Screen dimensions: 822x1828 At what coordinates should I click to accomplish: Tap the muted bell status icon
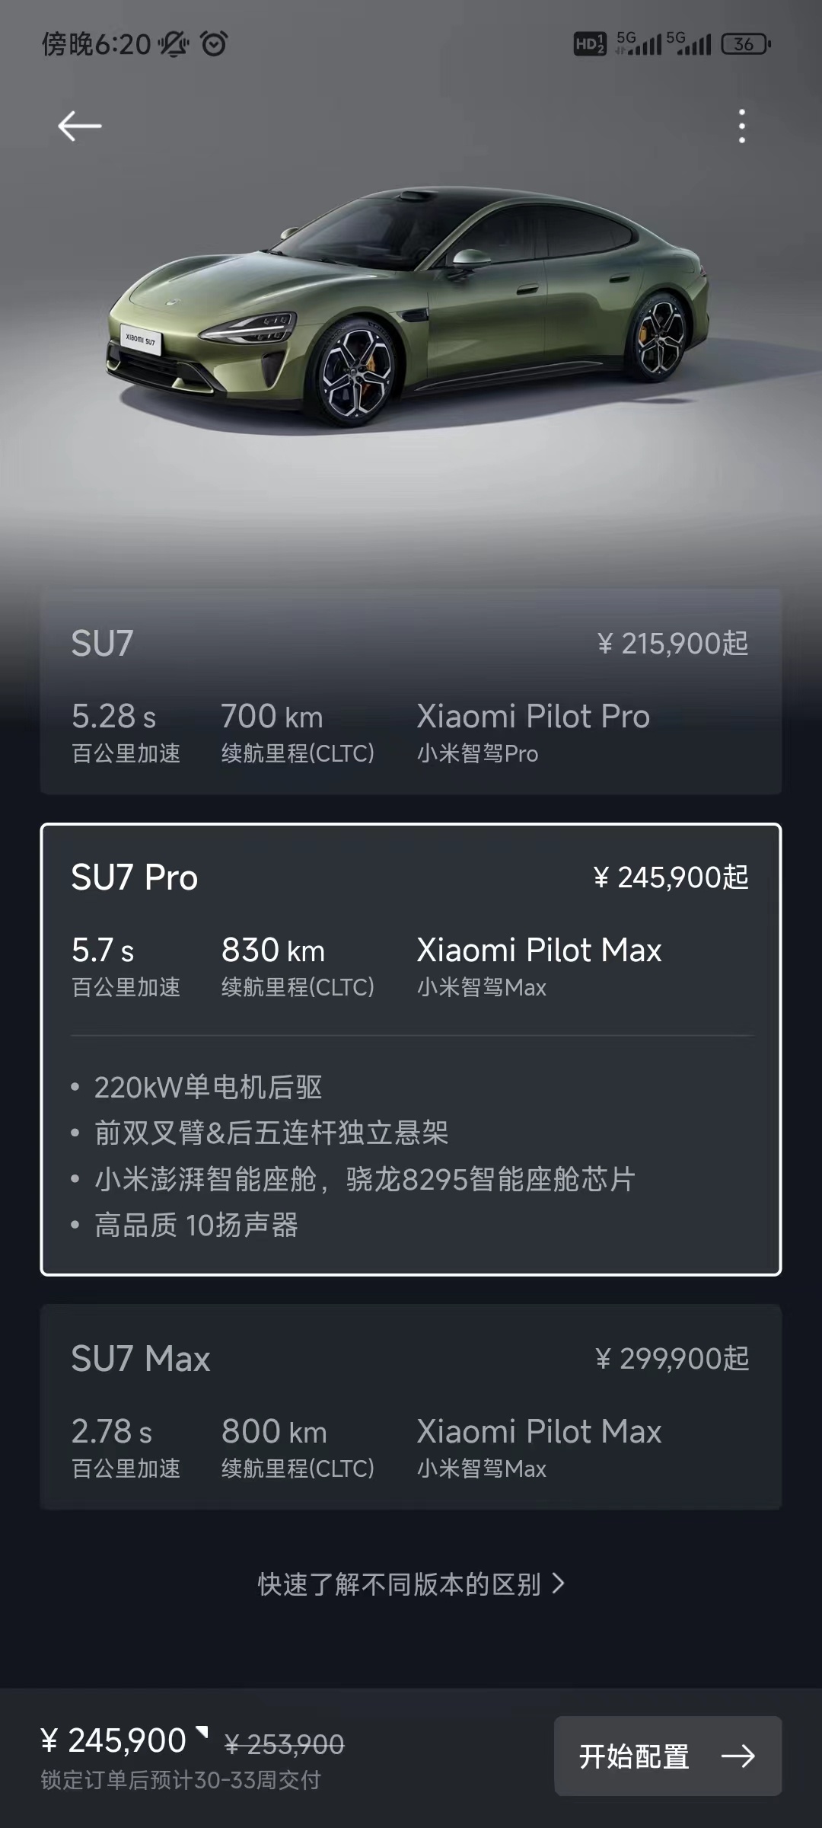174,44
